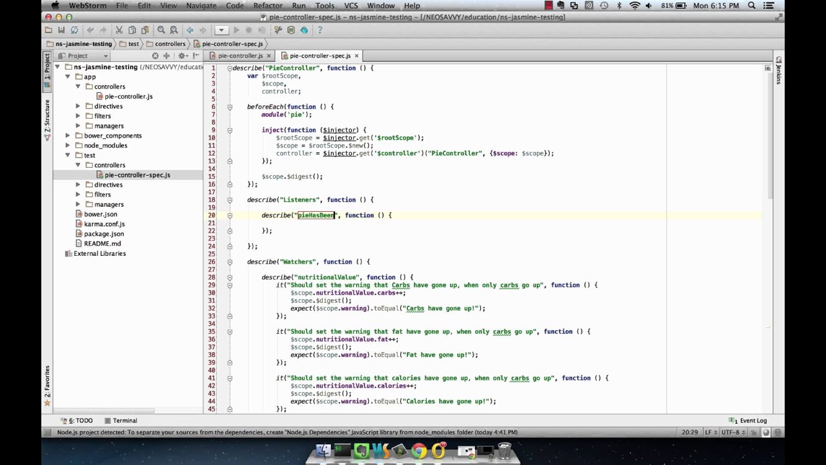Viewport: 826px width, 465px height.
Task: Toggle fold marker on line 18 Listeners
Action: coord(230,200)
